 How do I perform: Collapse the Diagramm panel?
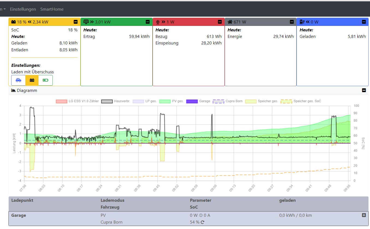pos(364,90)
